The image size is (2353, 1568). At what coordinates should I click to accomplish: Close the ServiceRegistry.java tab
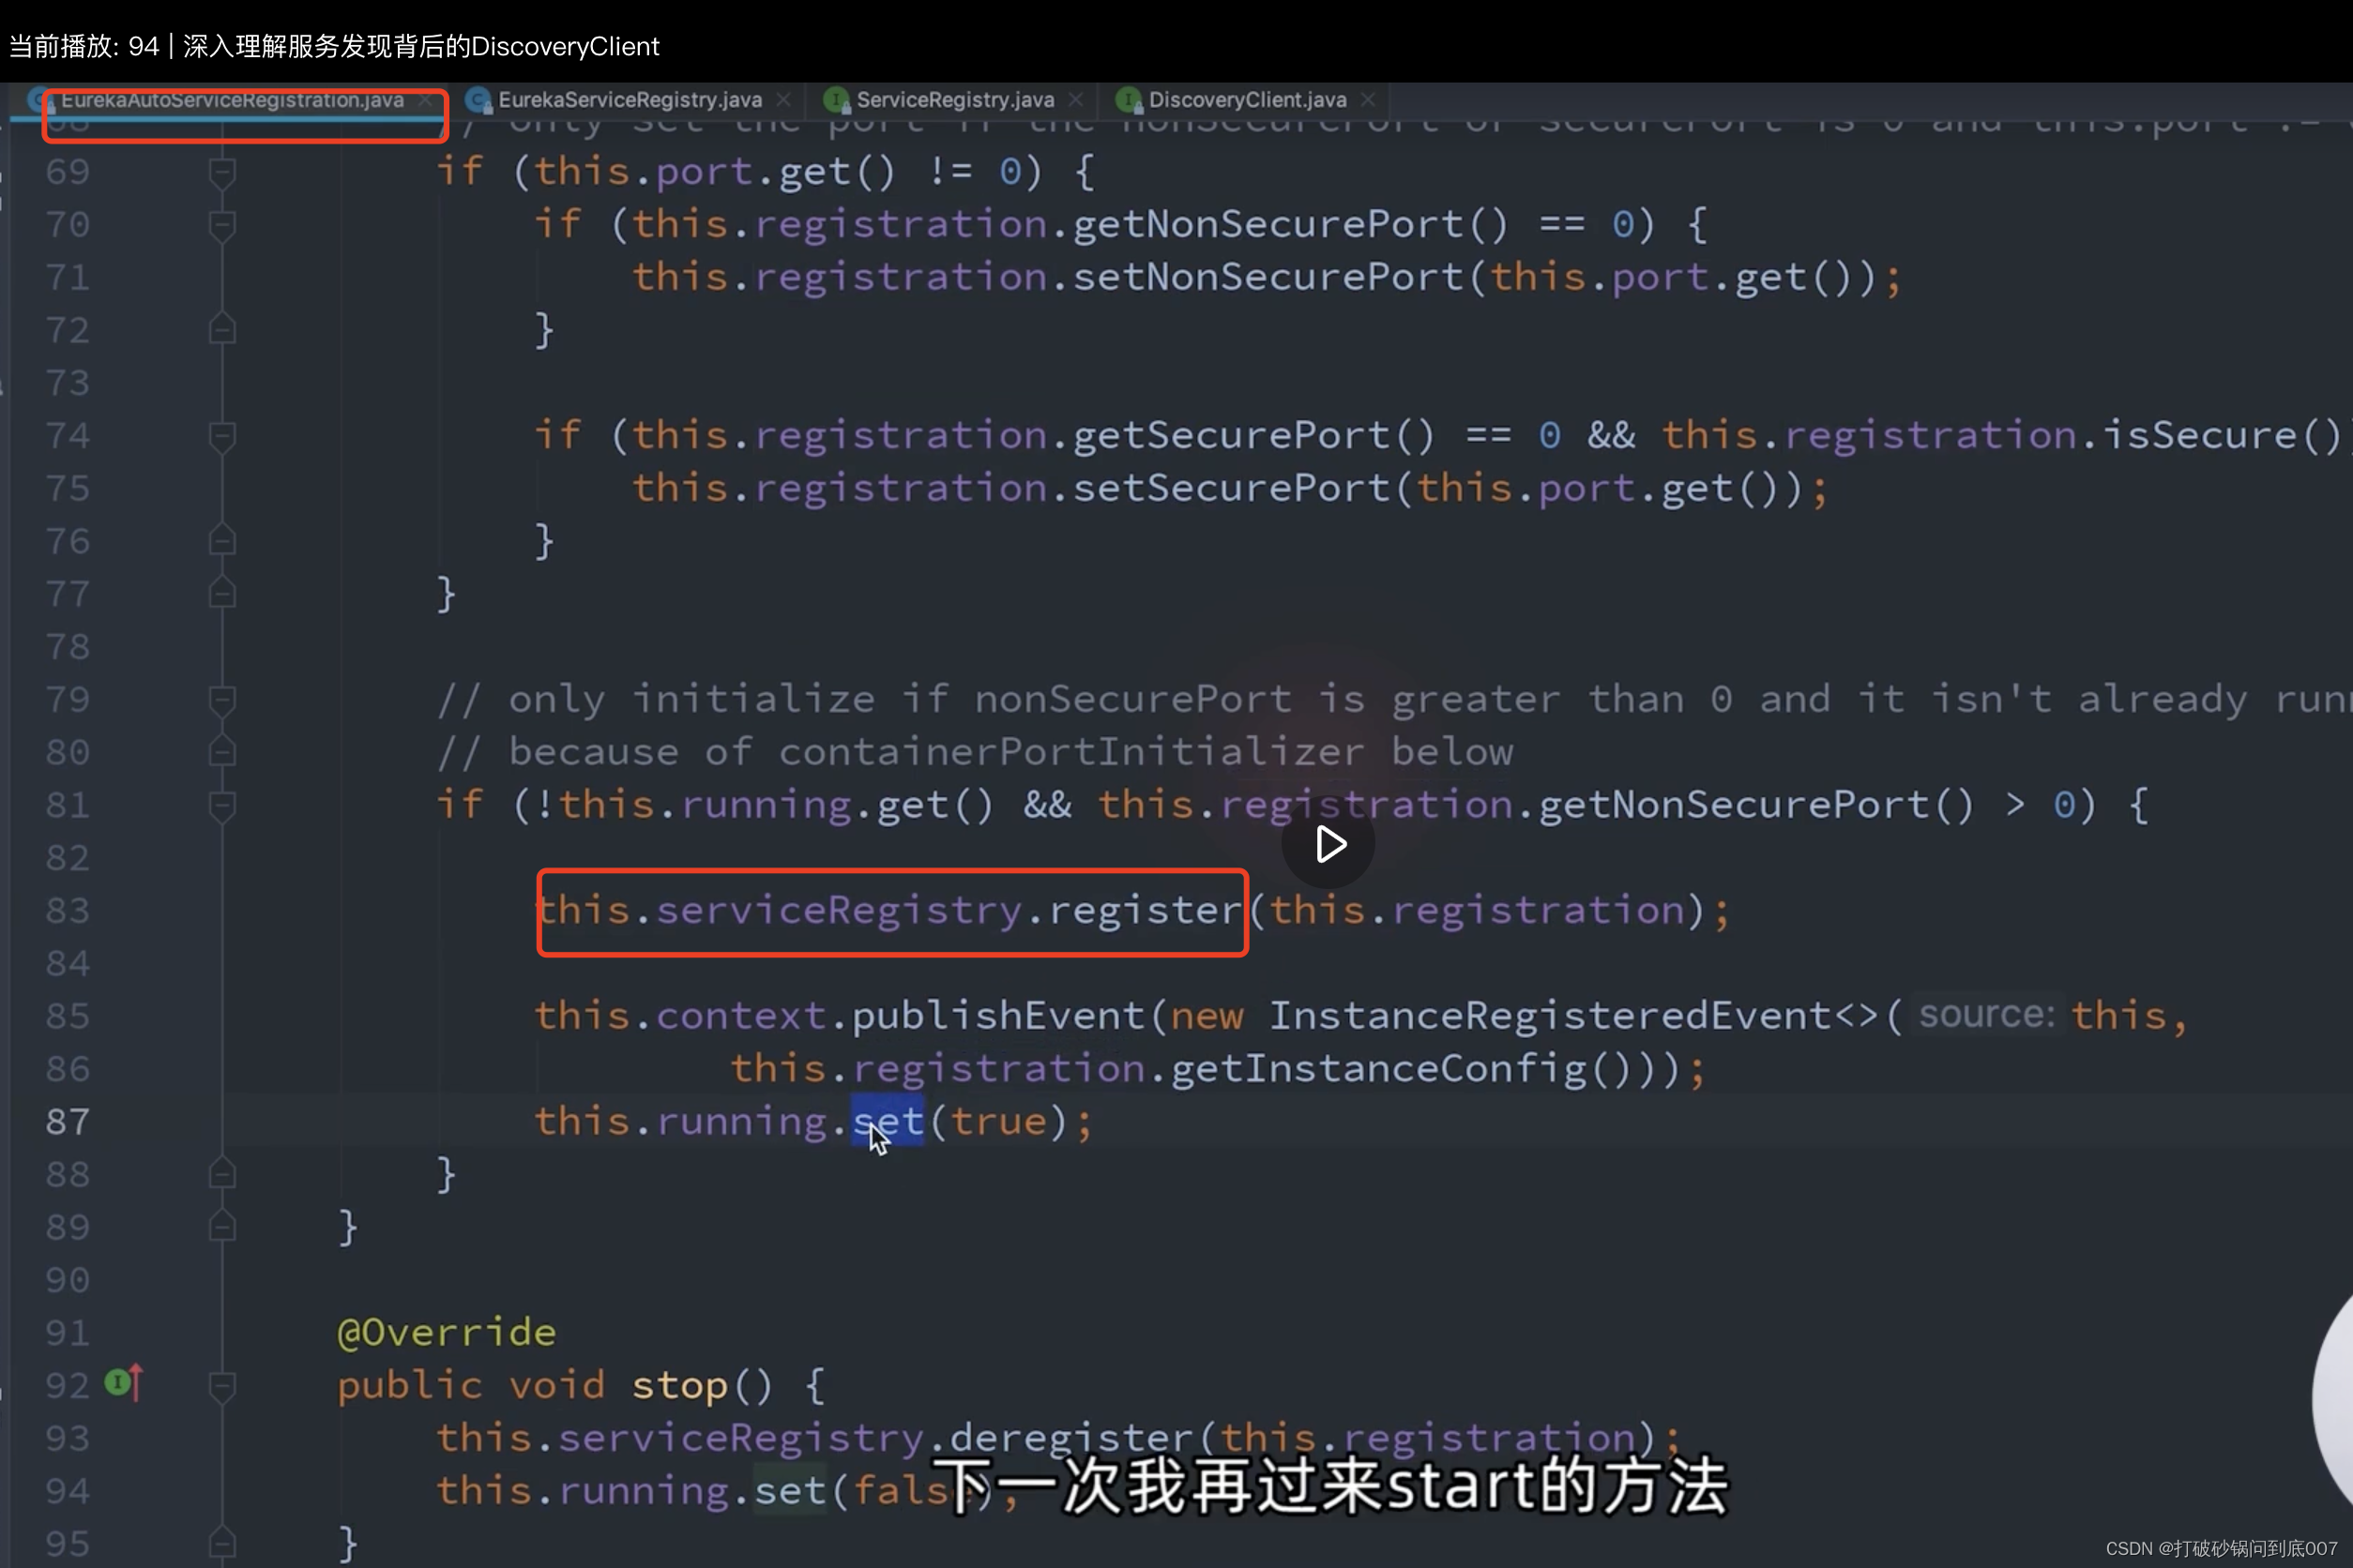click(x=1075, y=100)
